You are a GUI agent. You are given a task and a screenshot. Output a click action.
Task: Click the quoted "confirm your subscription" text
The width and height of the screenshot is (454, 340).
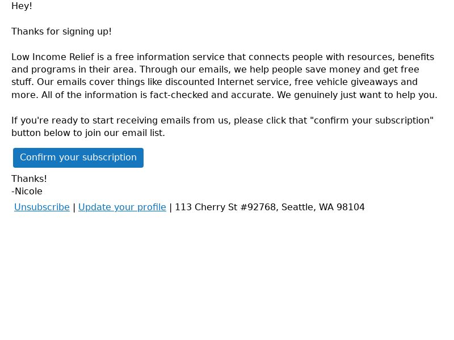[x=372, y=120]
